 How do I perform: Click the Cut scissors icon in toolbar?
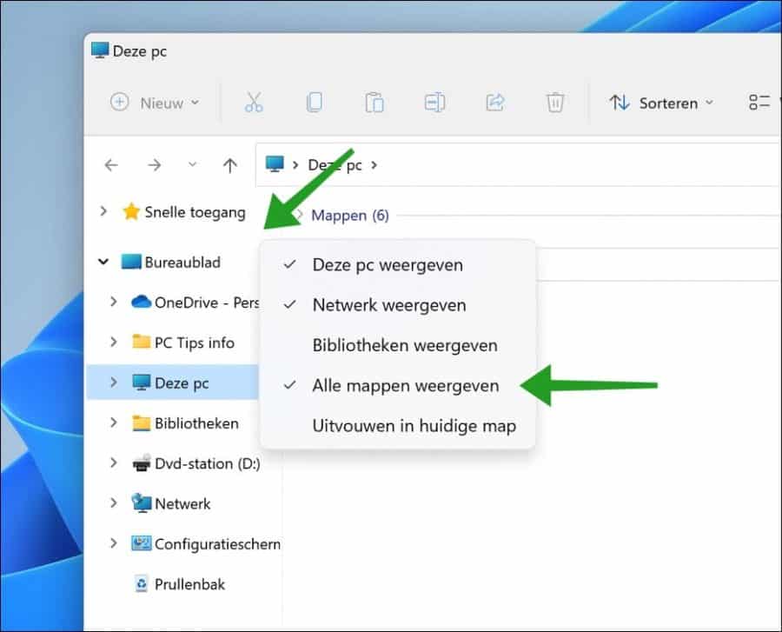pos(253,103)
